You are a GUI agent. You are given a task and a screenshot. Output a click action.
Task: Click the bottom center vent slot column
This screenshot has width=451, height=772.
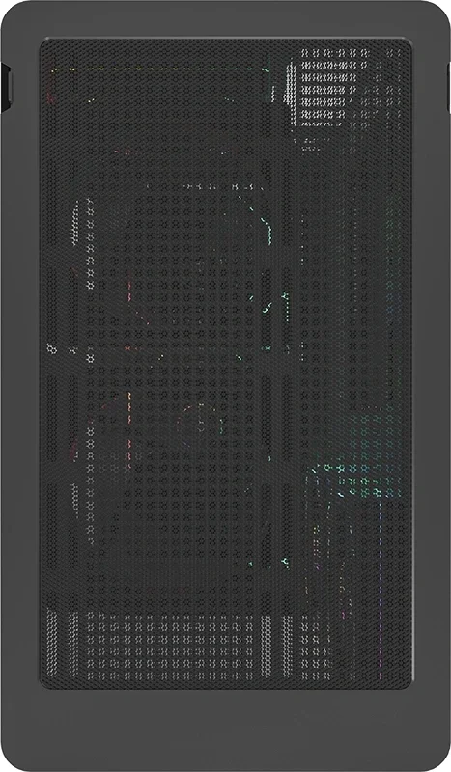click(x=267, y=645)
